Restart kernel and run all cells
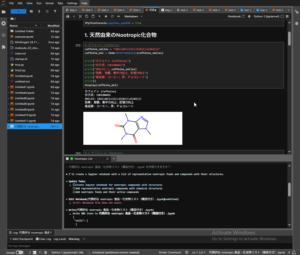This screenshot has height=255, width=300. 119,16
